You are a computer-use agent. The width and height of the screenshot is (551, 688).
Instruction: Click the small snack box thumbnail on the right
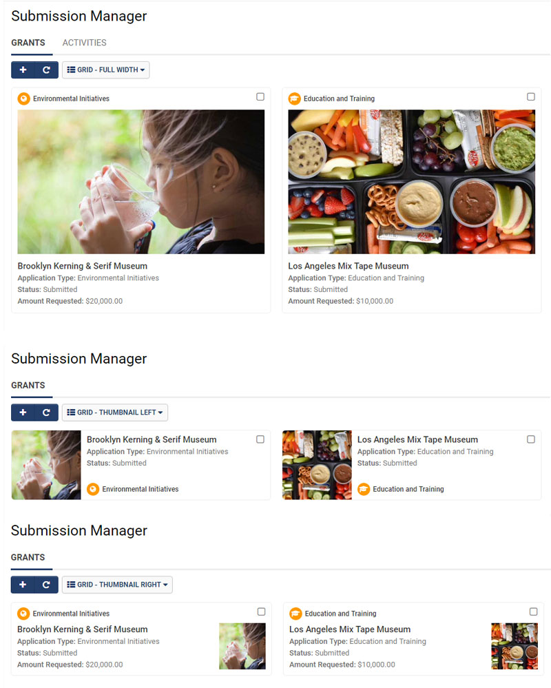coord(514,646)
